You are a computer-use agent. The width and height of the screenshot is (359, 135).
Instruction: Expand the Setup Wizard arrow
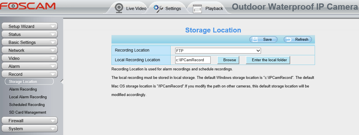pos(53,26)
